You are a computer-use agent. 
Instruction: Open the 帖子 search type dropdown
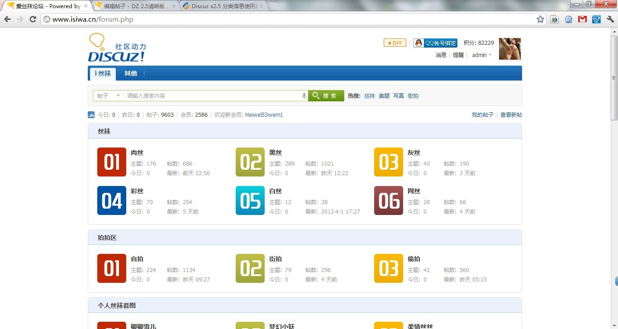109,96
